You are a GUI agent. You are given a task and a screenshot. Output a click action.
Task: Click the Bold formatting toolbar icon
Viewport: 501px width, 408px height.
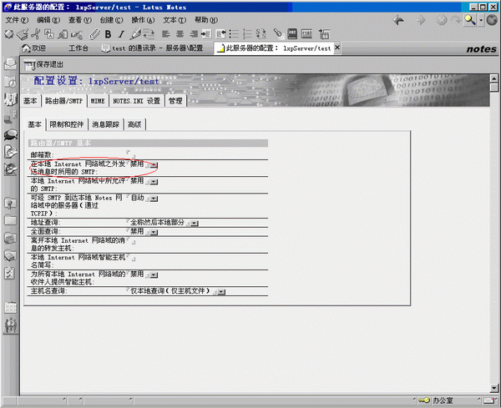(x=109, y=34)
